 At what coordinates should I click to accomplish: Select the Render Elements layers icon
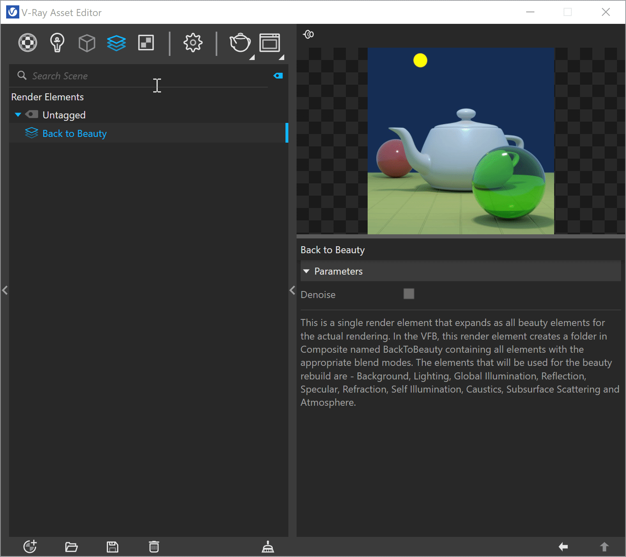(116, 43)
